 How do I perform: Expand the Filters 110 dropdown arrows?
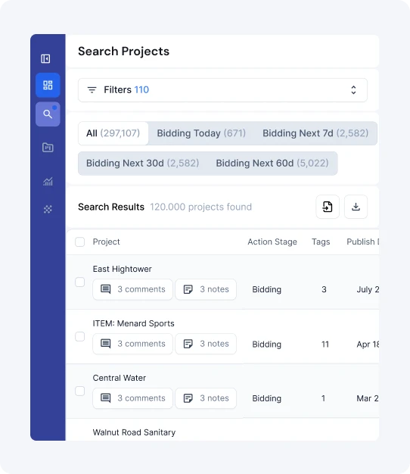pos(353,90)
